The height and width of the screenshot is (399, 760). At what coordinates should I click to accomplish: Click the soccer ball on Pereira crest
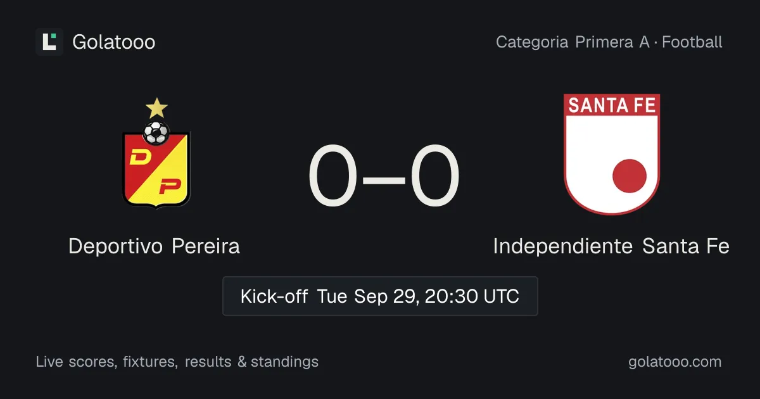tap(156, 132)
